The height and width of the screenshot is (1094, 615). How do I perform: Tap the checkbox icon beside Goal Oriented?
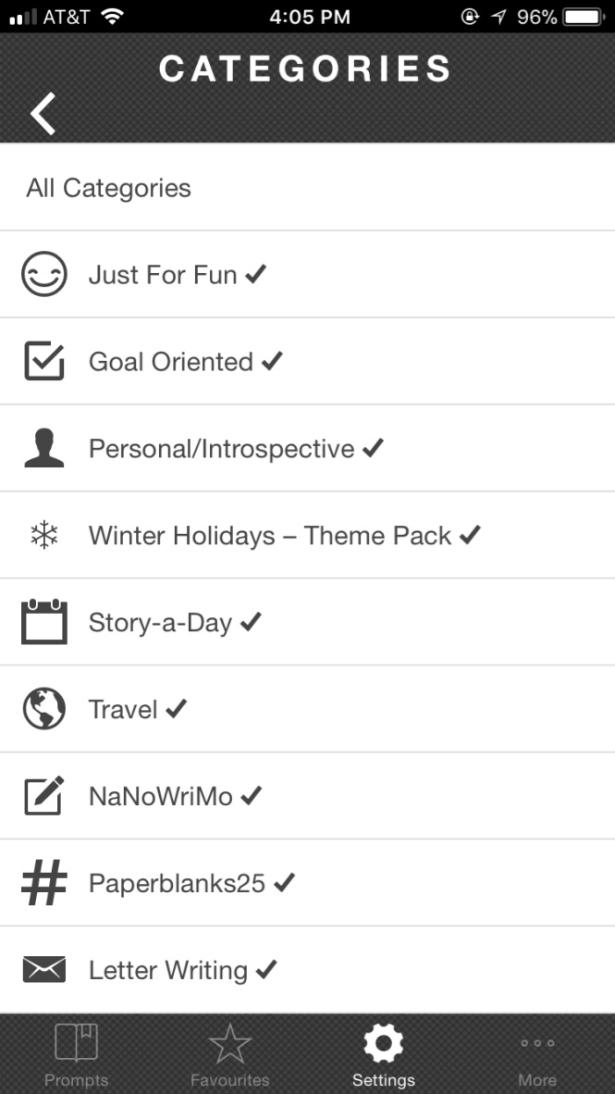point(44,361)
